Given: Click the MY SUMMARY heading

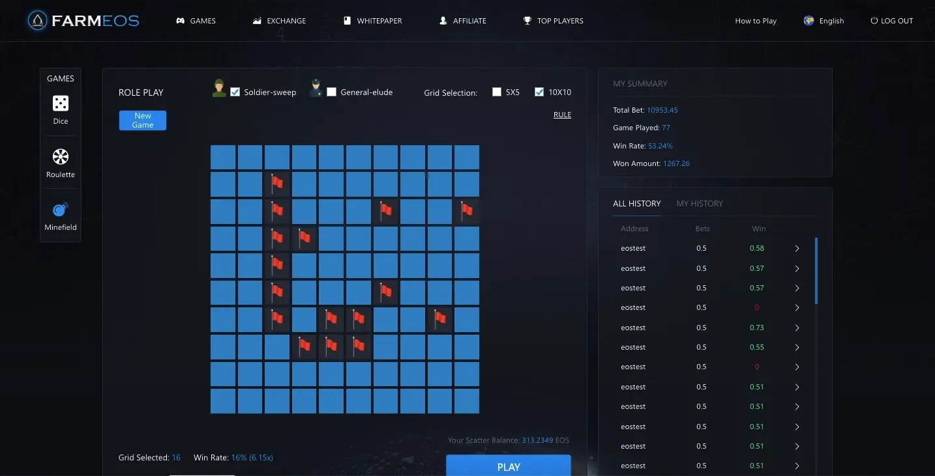Looking at the screenshot, I should pos(640,84).
